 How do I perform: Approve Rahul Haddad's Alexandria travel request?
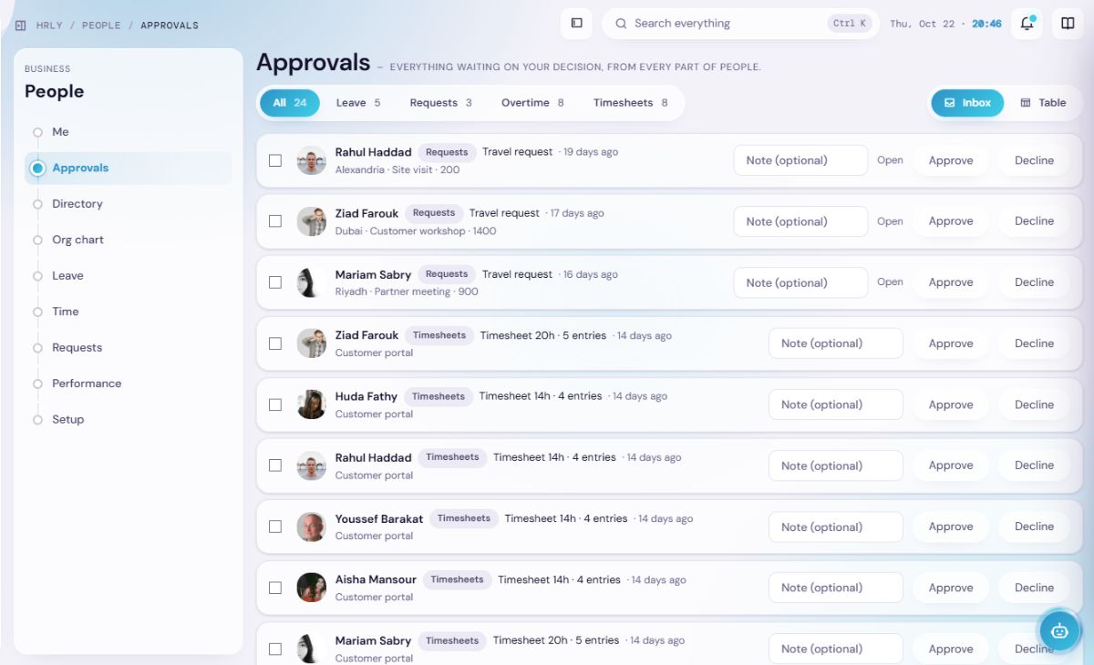(x=951, y=160)
